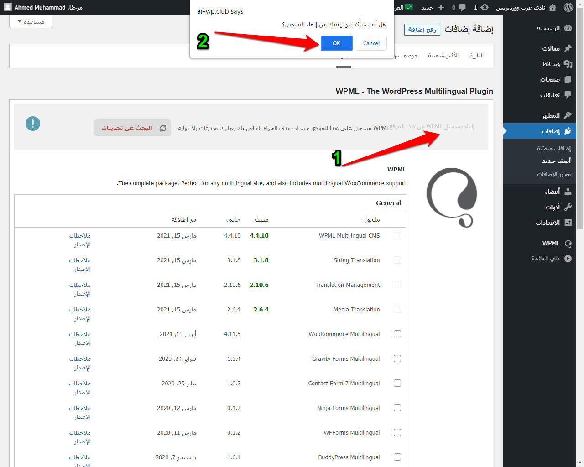Tick the WPForms Multilingual checkbox

(397, 432)
